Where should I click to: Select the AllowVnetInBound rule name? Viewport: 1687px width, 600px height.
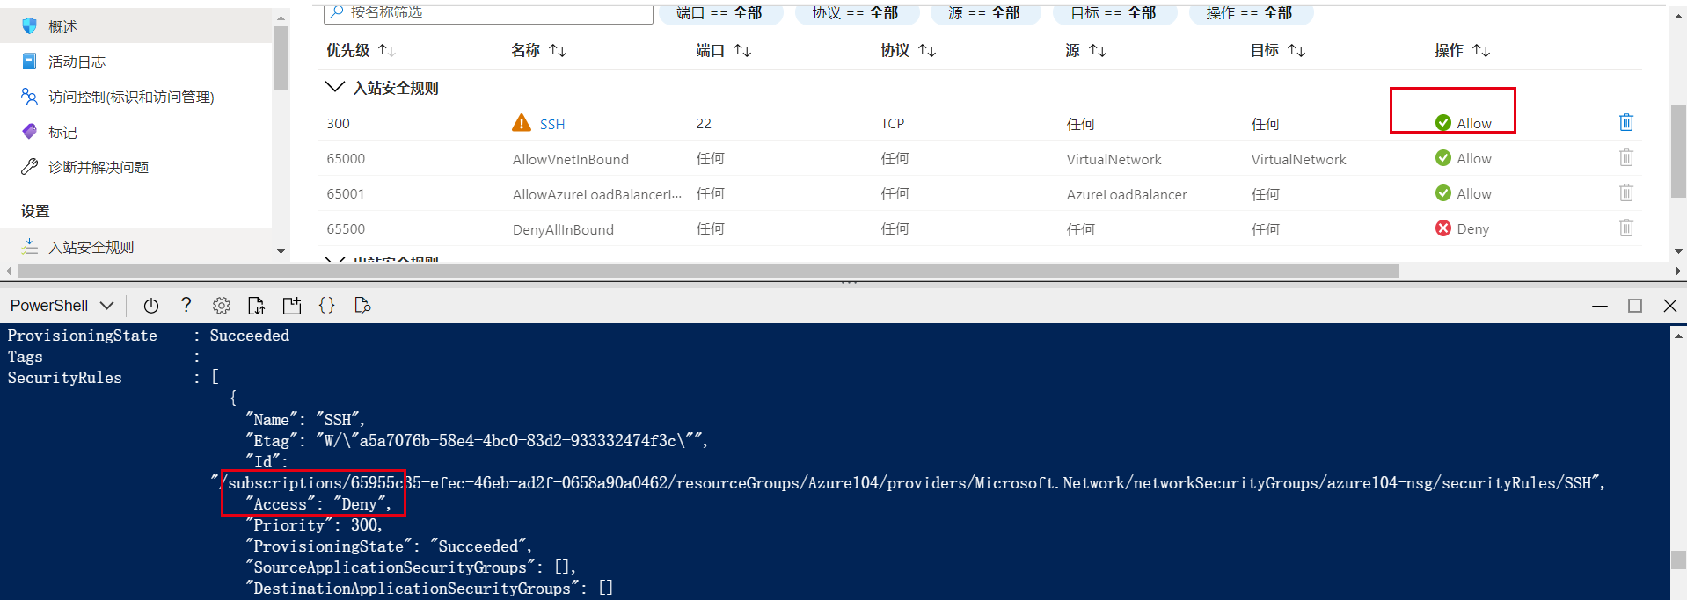pos(571,159)
